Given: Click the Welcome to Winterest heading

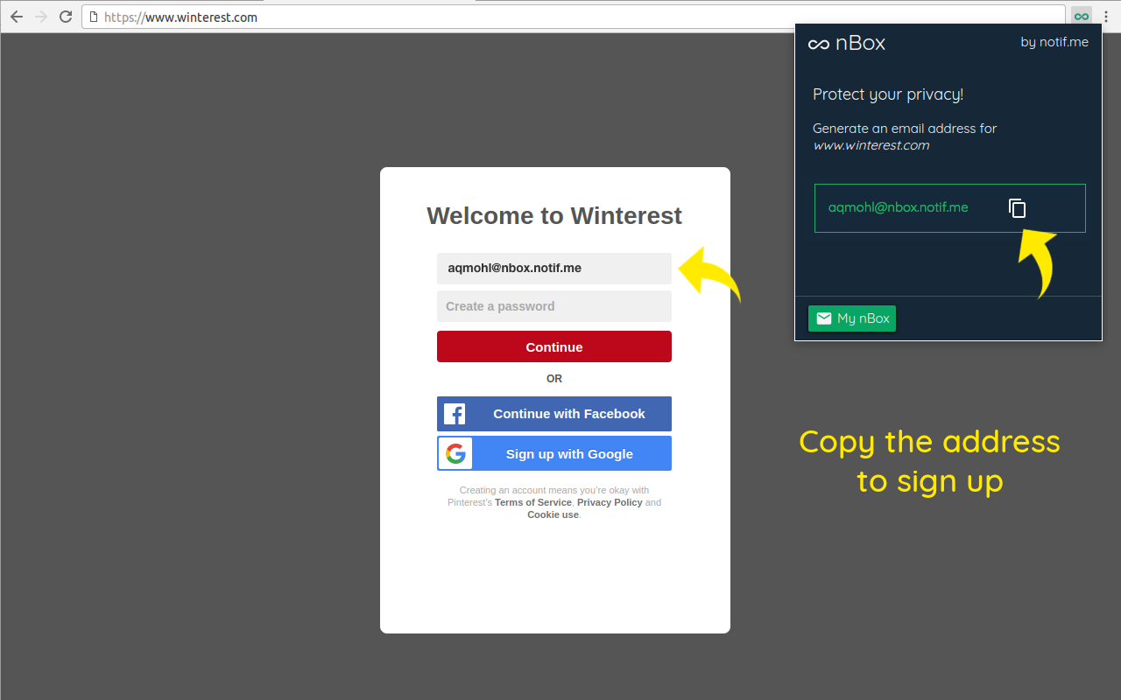Looking at the screenshot, I should point(554,216).
